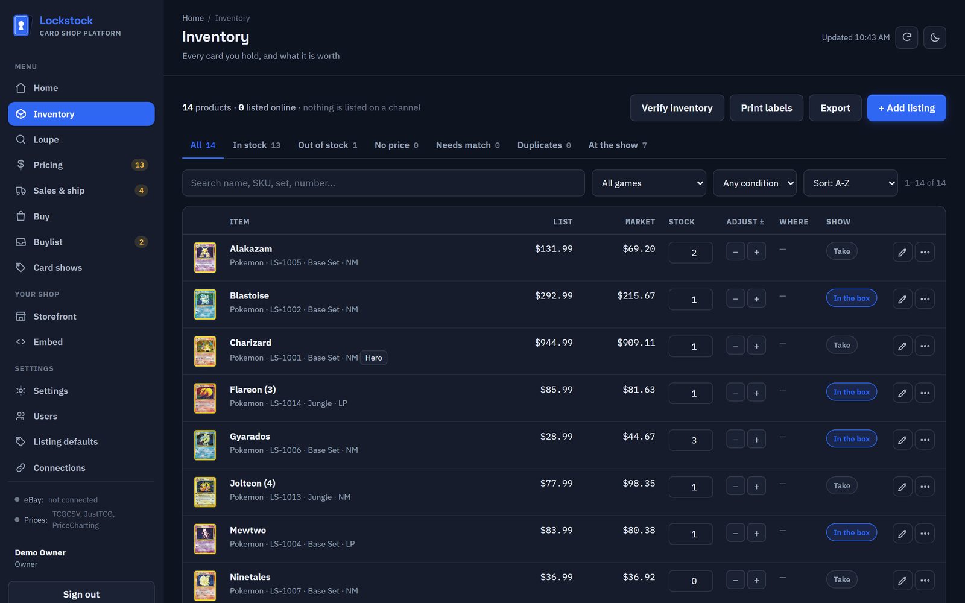Open more options for Jolteon (4)
This screenshot has height=603, width=965.
925,487
